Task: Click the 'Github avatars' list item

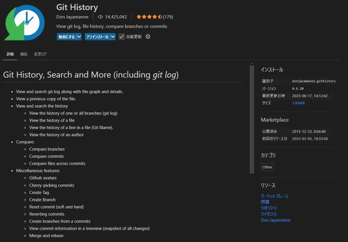Action: pyautogui.click(x=43, y=178)
